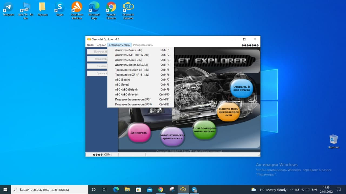
Task: Choose АБС AVEO (Delphi) menu item
Action: 127,89
